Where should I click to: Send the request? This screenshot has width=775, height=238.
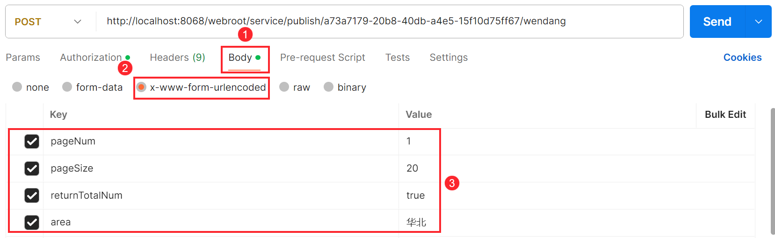pos(717,22)
